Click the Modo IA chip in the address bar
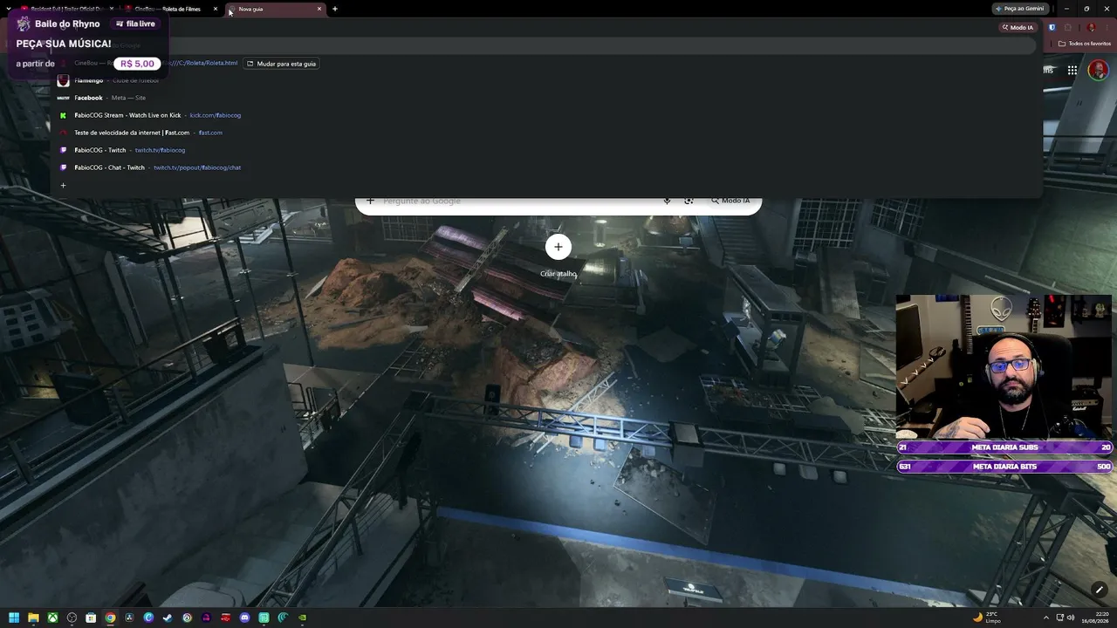The height and width of the screenshot is (628, 1117). (x=1018, y=27)
